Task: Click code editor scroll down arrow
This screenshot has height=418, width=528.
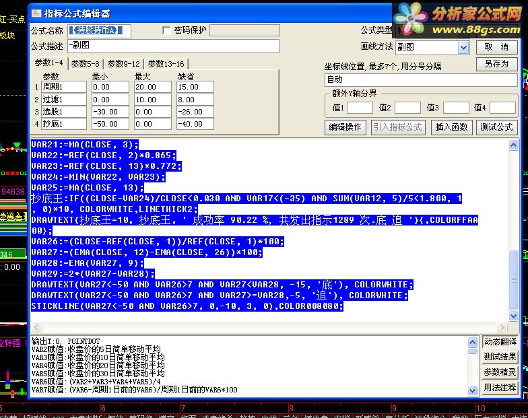Action: pyautogui.click(x=513, y=316)
